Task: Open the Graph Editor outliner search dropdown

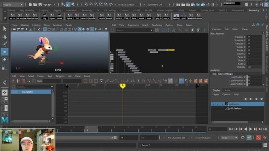Action: (52, 87)
